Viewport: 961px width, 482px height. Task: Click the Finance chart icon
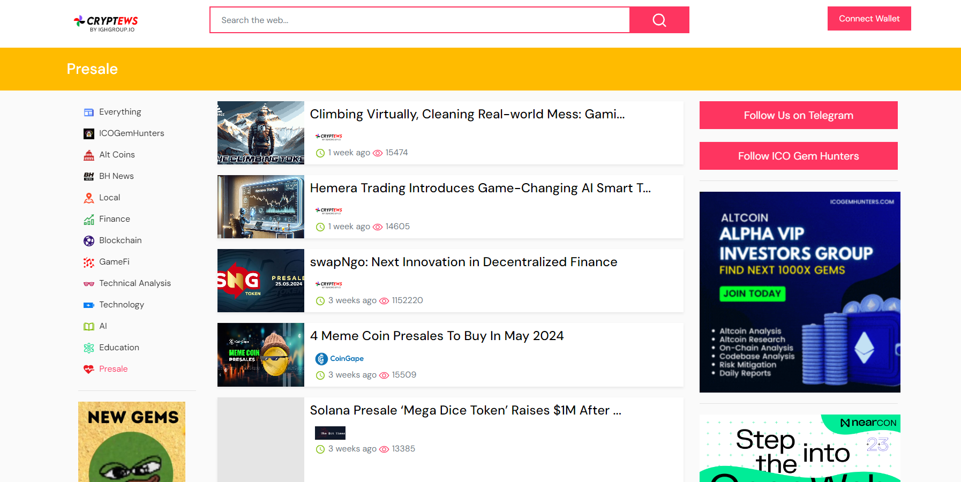(x=89, y=219)
